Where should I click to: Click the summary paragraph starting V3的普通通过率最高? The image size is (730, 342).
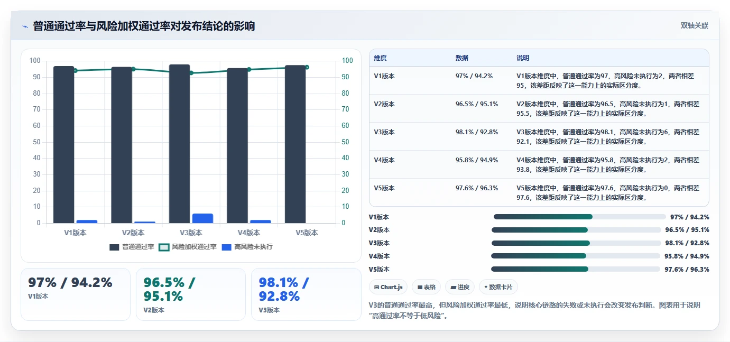534,311
